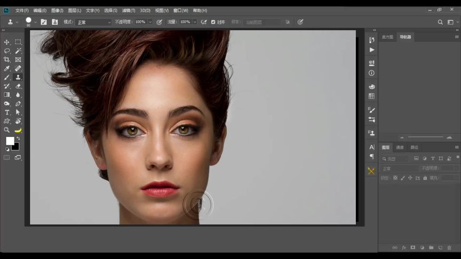Select the Eraser tool
Screen dimensions: 461x259
tap(18, 86)
